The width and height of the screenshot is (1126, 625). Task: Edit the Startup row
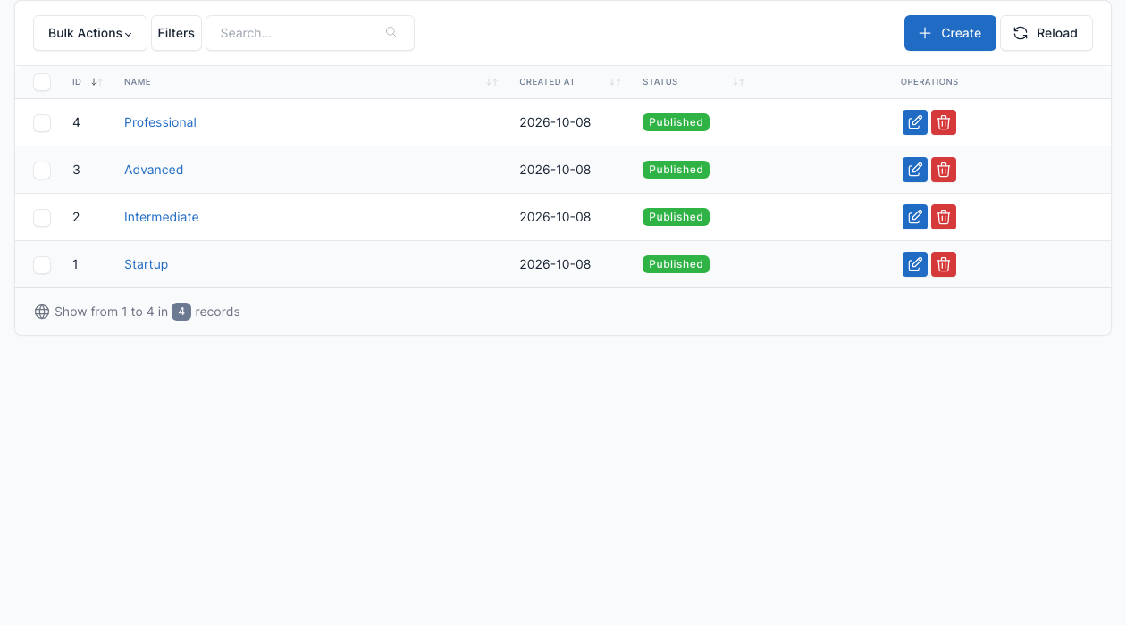click(915, 264)
